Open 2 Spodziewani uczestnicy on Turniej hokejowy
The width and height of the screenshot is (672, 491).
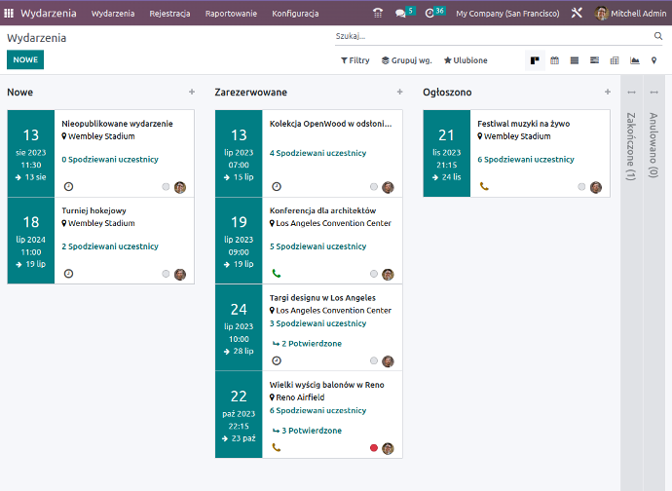pyautogui.click(x=110, y=246)
